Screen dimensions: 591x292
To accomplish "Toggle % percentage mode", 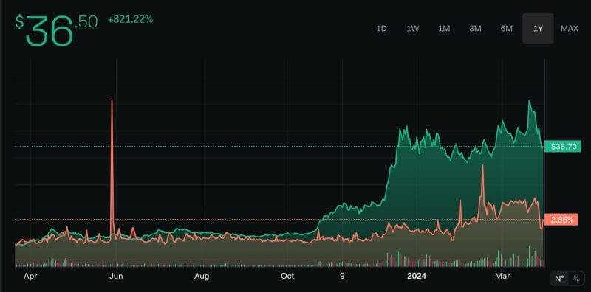I will [576, 279].
